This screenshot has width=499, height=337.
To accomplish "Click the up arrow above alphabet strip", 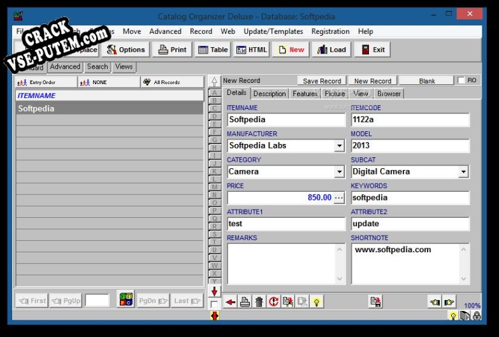I will pyautogui.click(x=215, y=82).
